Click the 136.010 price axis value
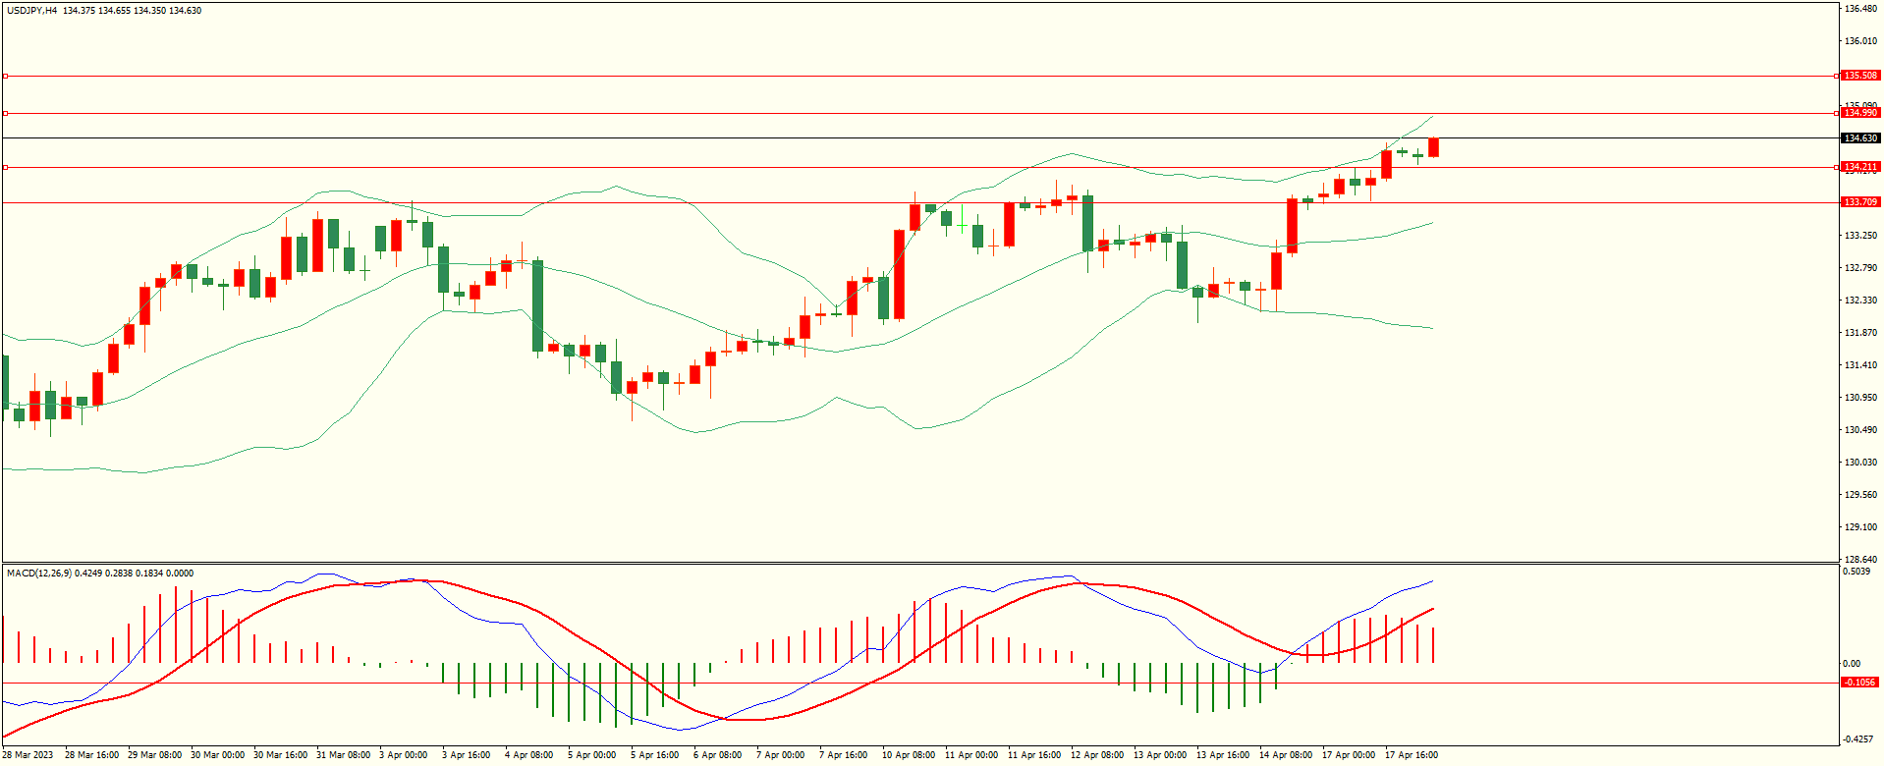Viewport: 1884px width, 766px height. coord(1860,41)
